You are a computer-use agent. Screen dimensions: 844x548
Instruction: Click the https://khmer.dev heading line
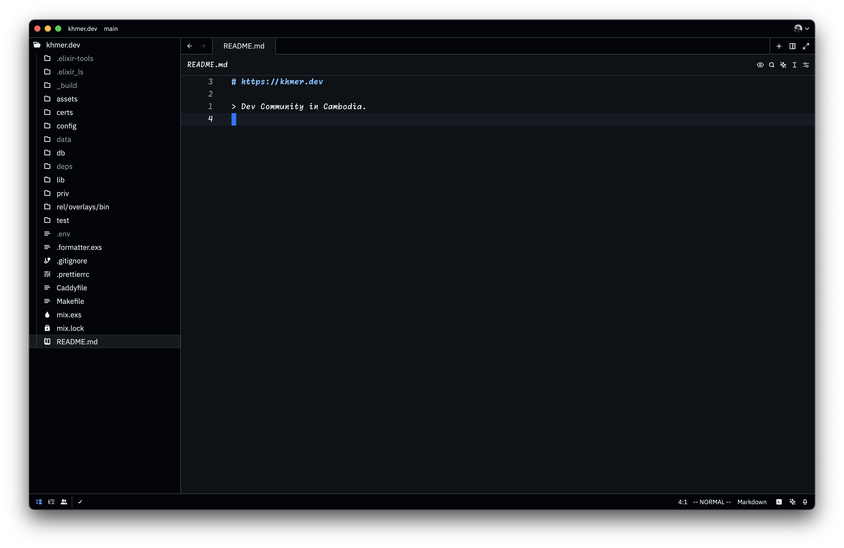(x=277, y=82)
